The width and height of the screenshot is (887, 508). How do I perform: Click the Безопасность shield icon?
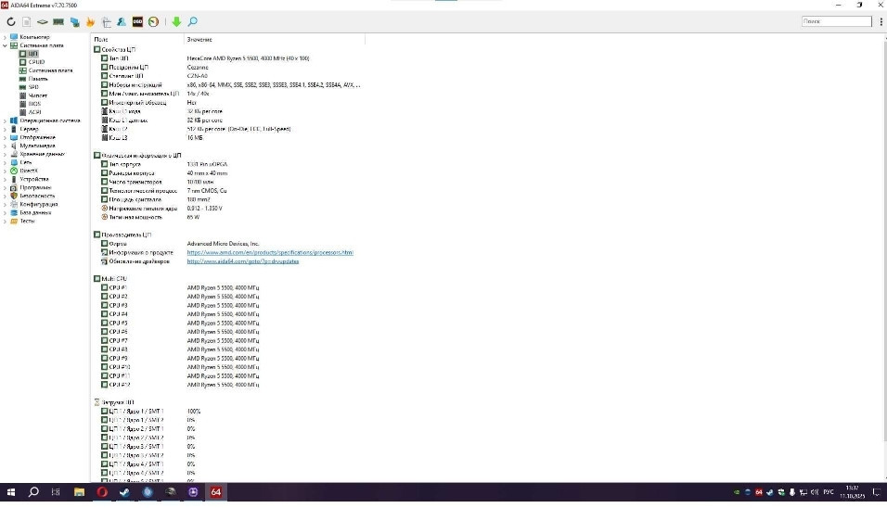click(14, 197)
